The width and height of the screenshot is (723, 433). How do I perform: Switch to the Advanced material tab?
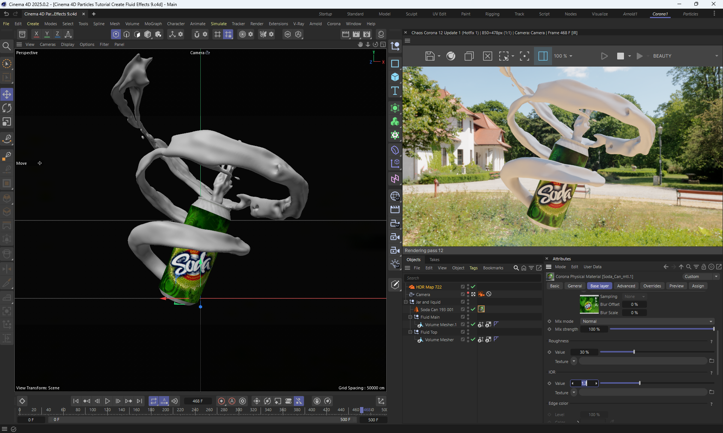coord(626,286)
